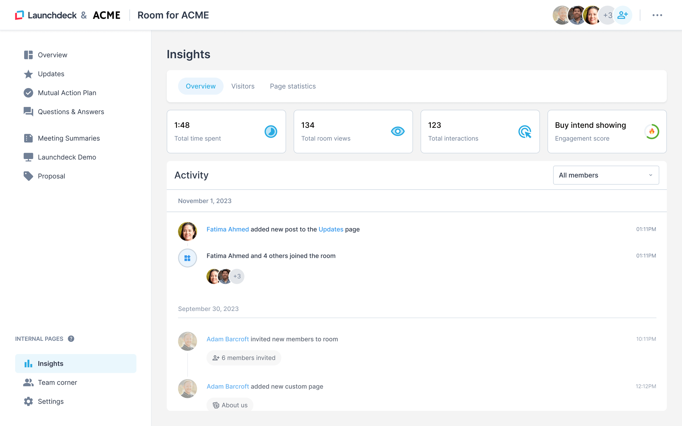Screen dimensions: 682x426
Task: Follow the Updates page link in activity
Action: [x=331, y=229]
